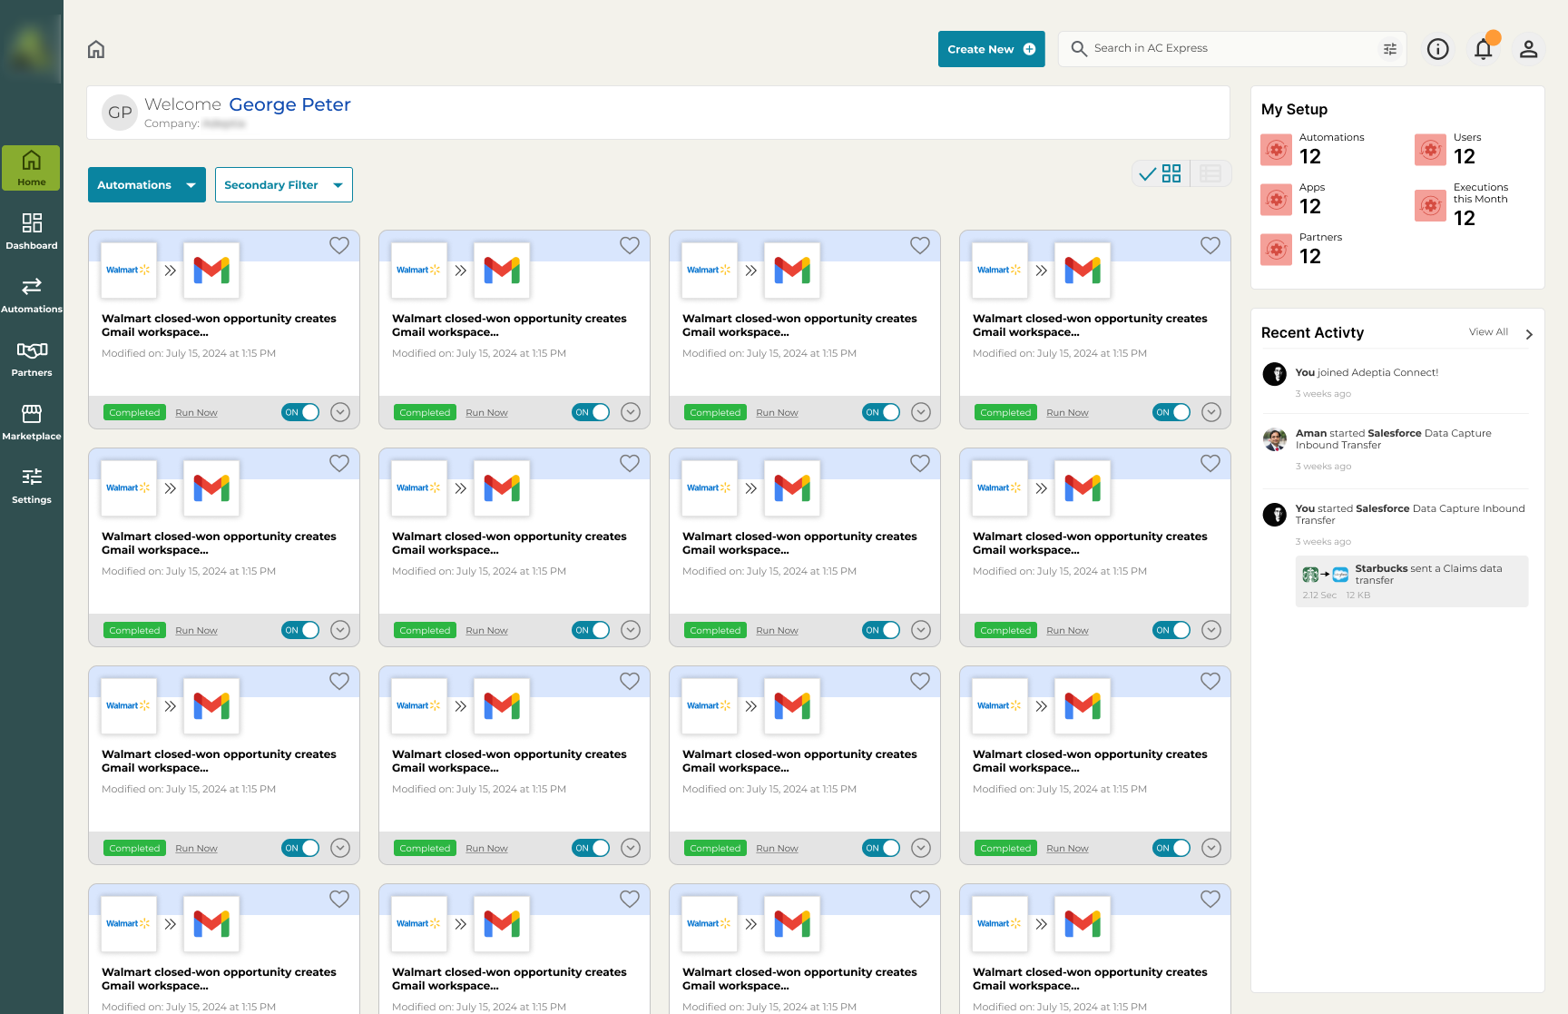
Task: Disable the last first-row card's ON switch
Action: point(1171,412)
